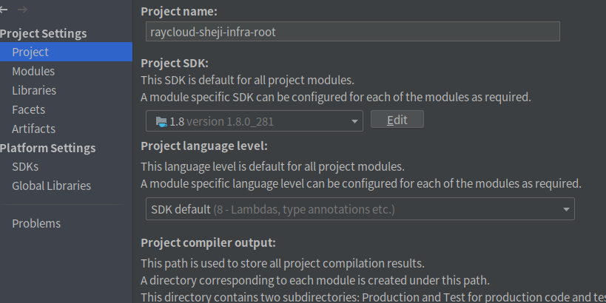Click the Project name text field
The height and width of the screenshot is (303, 606).
click(353, 32)
